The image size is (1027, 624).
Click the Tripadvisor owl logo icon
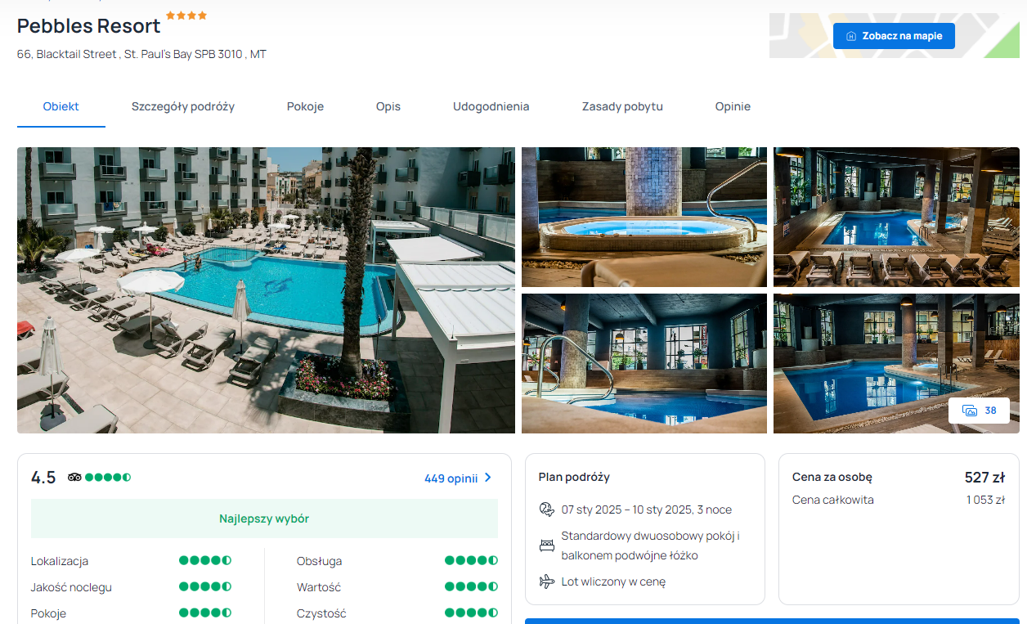(x=74, y=478)
